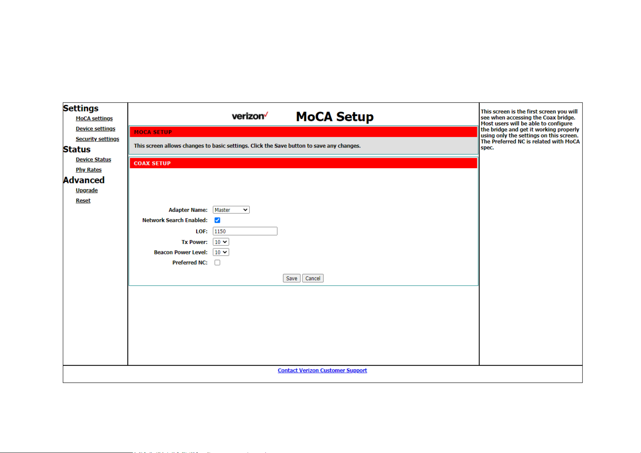Click the MOCA SETUP section header
Screen dimensions: 641x453
point(303,132)
